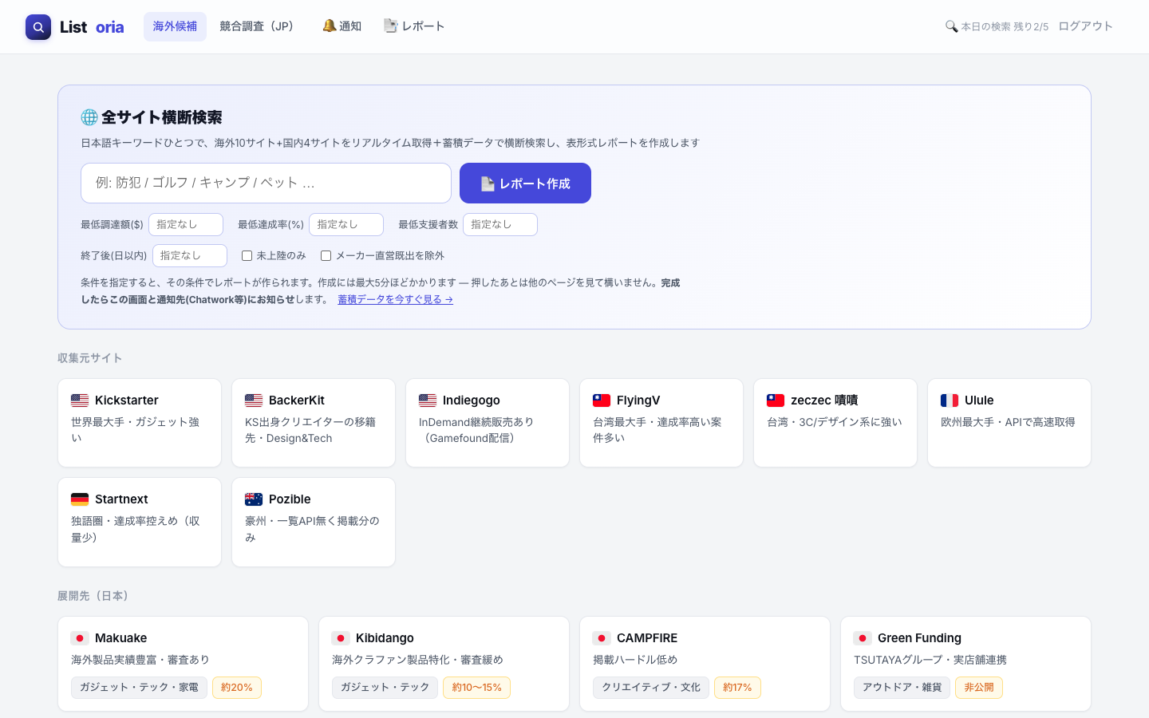
Task: Select the FlyingV site name
Action: [638, 400]
